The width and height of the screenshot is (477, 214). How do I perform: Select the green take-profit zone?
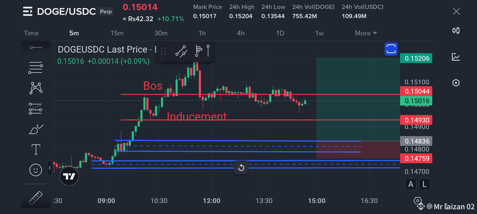click(358, 100)
